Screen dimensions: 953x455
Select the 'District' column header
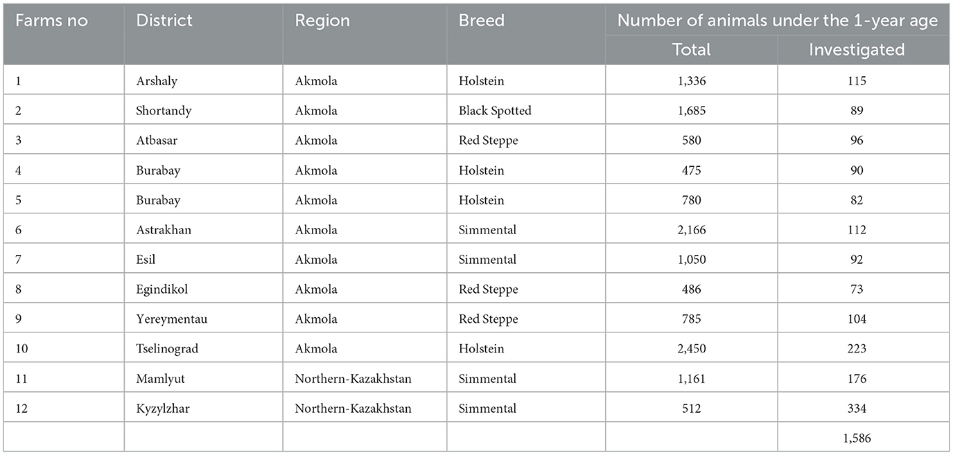pos(165,21)
